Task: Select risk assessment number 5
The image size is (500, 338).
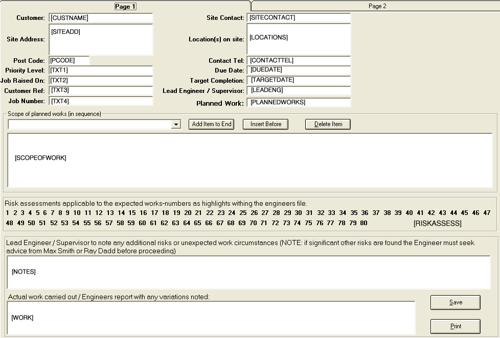Action: tap(38, 213)
